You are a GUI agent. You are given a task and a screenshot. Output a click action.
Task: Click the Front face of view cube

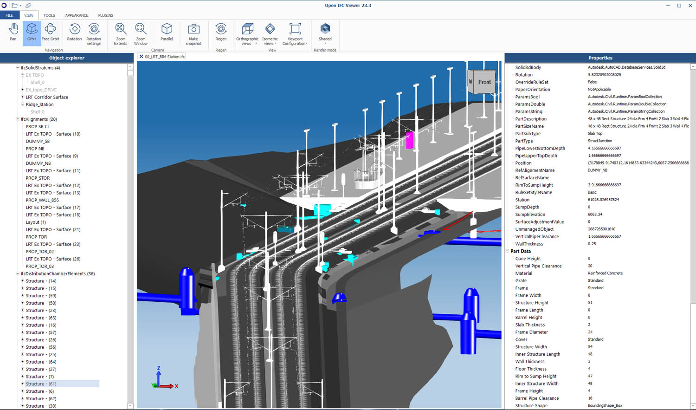484,82
